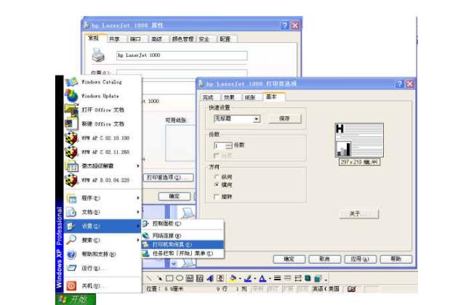Open 网络连接 from the settings submenu
474x305 pixels.
point(182,235)
